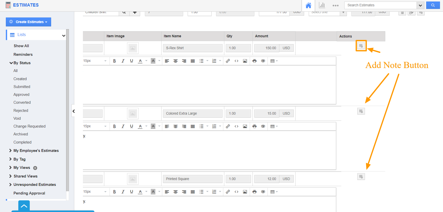
Task: Insert image in Colored Extra Large note editor
Action: tap(245, 126)
